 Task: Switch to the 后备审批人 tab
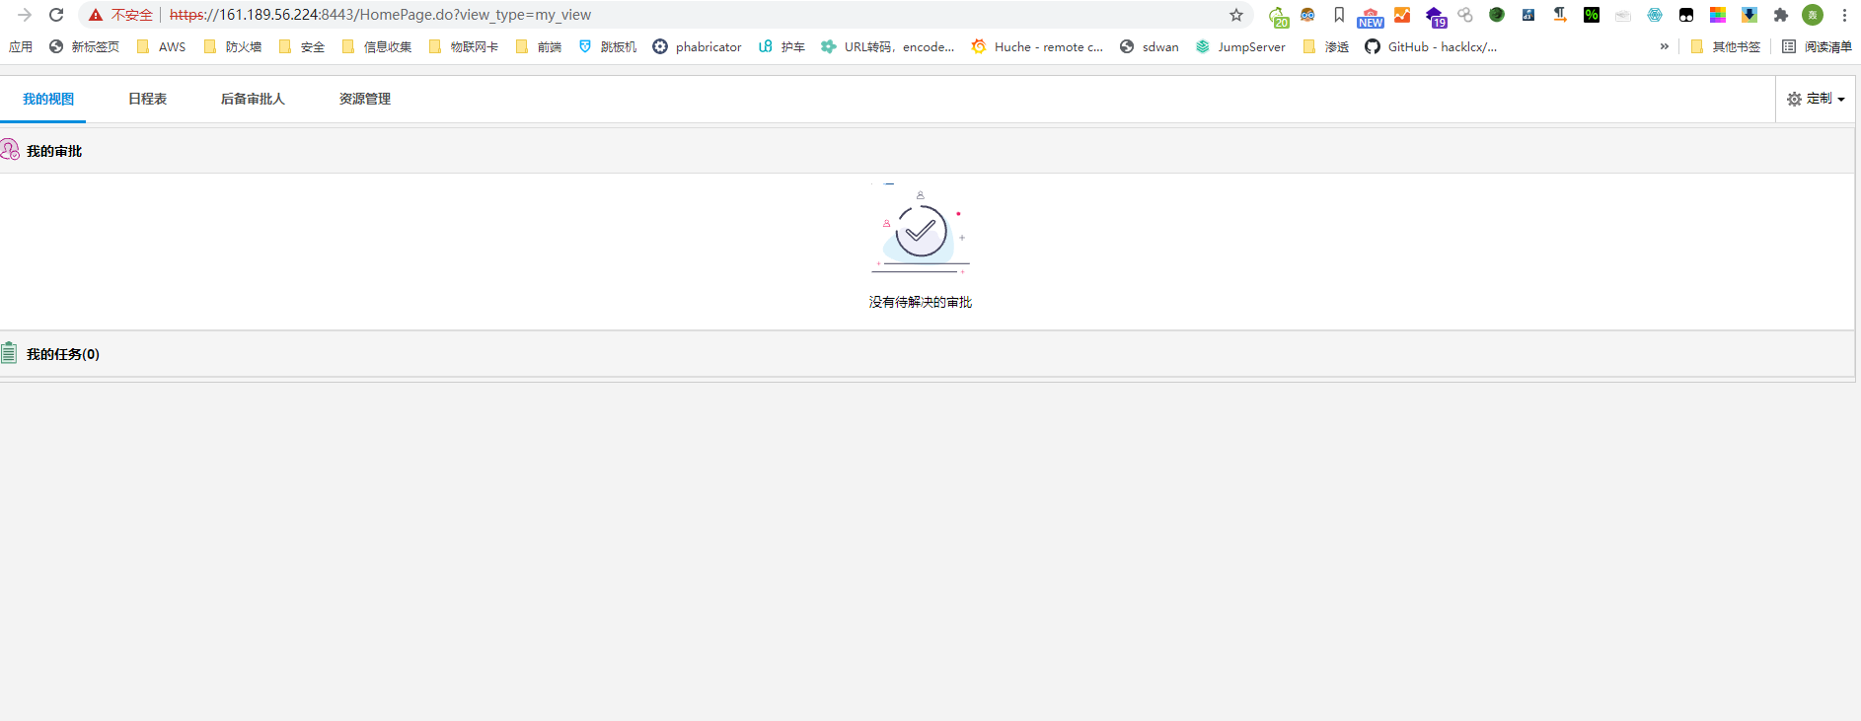pyautogui.click(x=253, y=99)
